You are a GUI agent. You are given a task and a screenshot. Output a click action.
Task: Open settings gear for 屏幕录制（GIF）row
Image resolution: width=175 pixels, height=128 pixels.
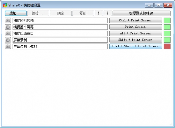[x=8, y=46]
